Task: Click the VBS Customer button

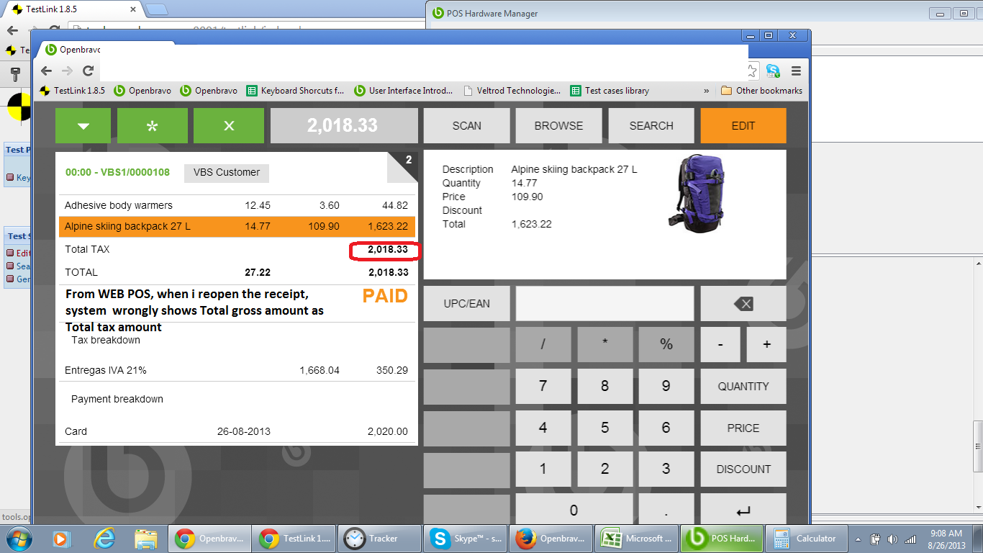Action: [227, 173]
